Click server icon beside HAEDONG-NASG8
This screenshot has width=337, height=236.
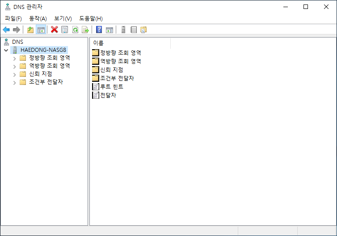[x=15, y=50]
